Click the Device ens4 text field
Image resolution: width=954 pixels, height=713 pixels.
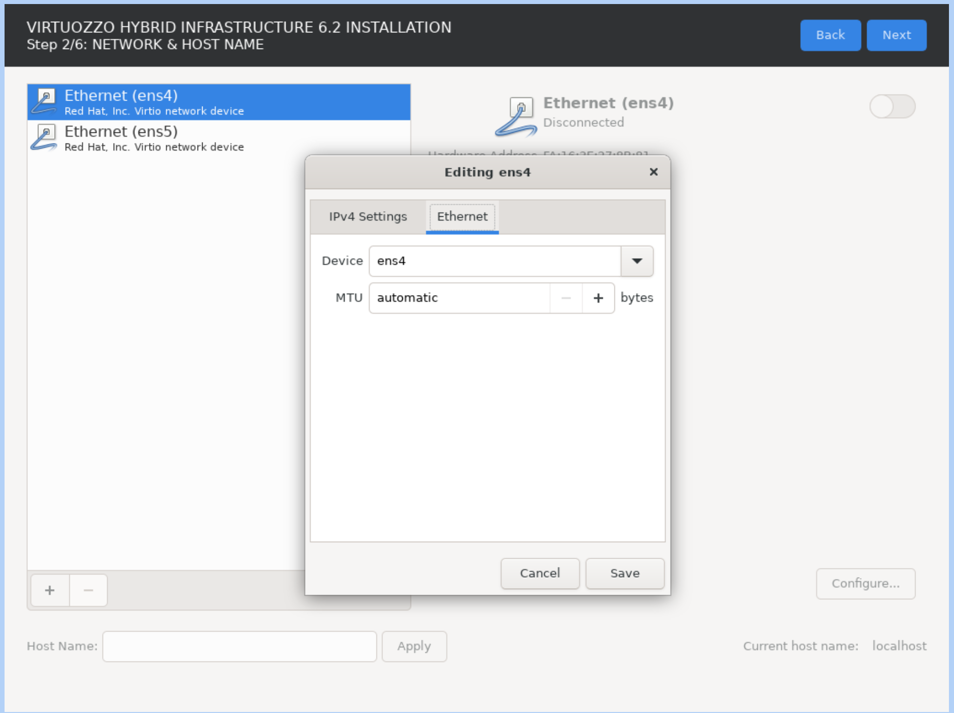pos(495,261)
